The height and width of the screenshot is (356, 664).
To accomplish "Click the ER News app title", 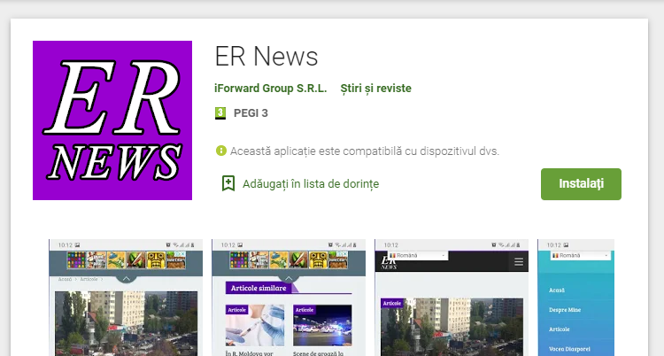I will pos(266,57).
